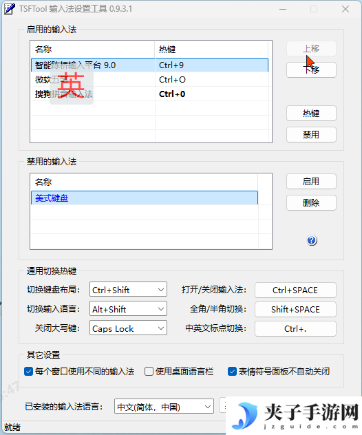This screenshot has width=362, height=435.
Task: Select 美式键盘 in disabled list
Action: pyautogui.click(x=145, y=198)
